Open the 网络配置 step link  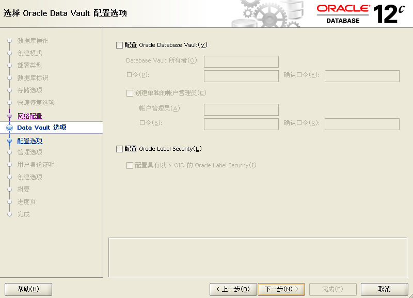pos(30,116)
